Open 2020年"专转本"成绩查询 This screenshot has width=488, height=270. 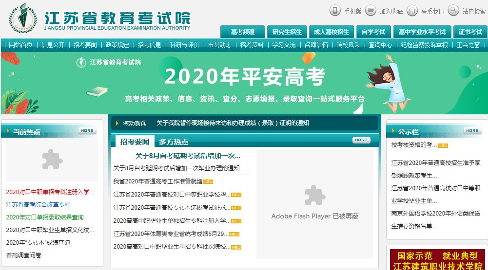tap(38, 243)
